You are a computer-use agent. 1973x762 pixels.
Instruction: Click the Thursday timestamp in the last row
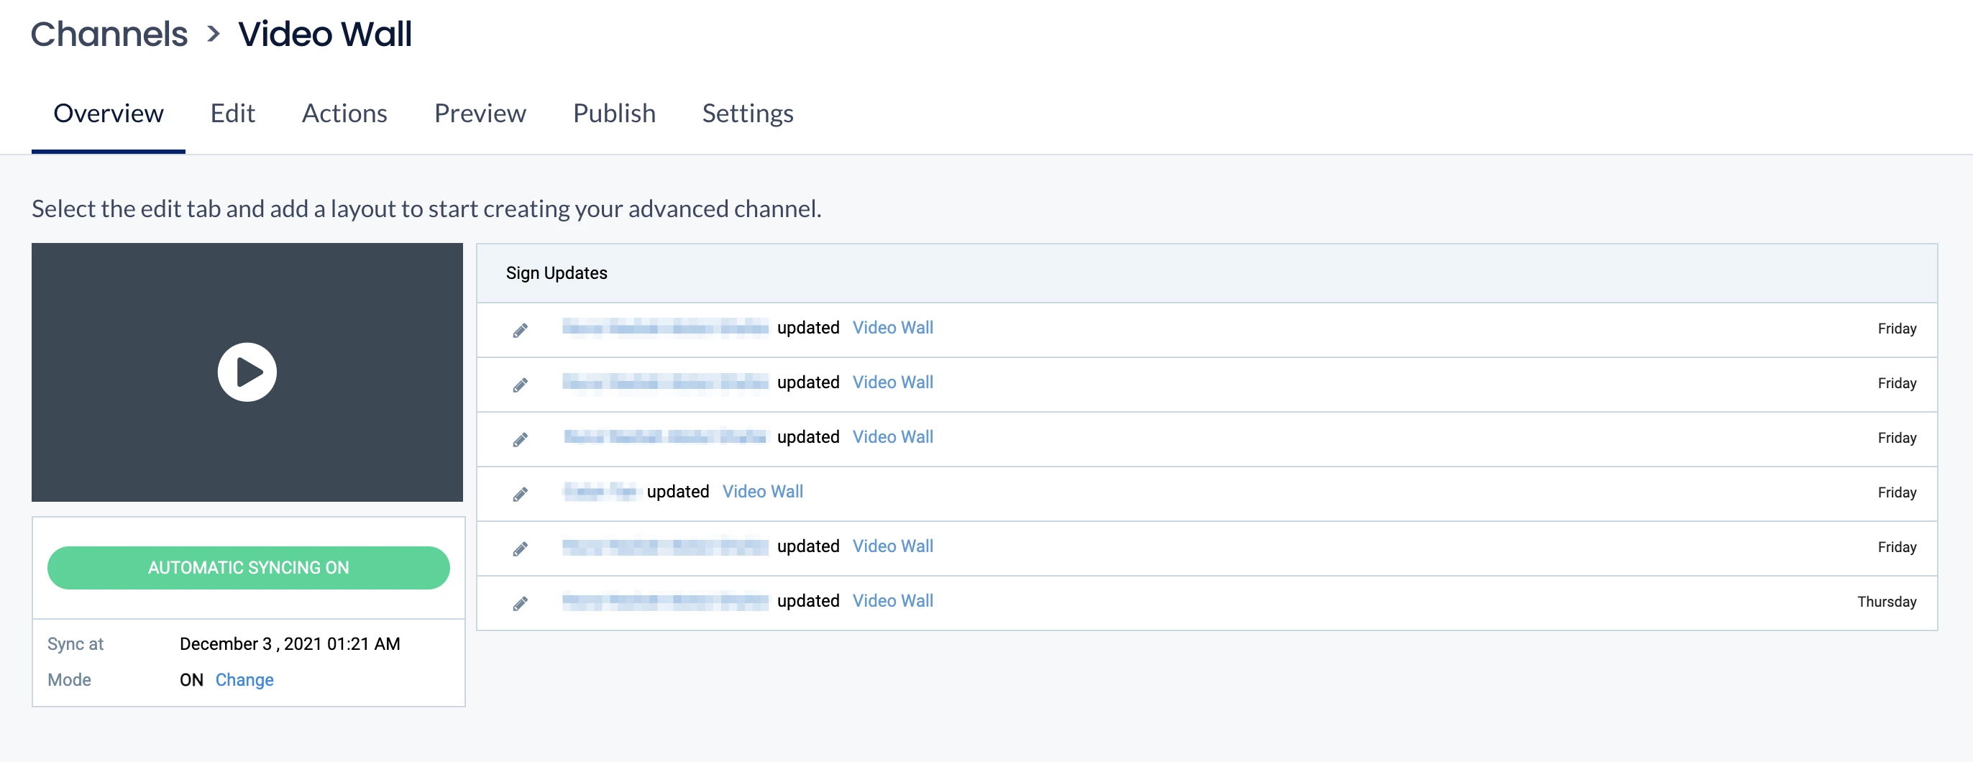[1887, 602]
